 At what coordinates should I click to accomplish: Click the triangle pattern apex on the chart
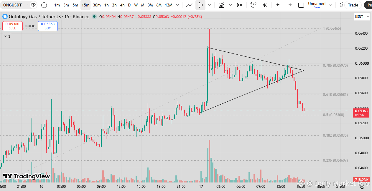point(304,70)
